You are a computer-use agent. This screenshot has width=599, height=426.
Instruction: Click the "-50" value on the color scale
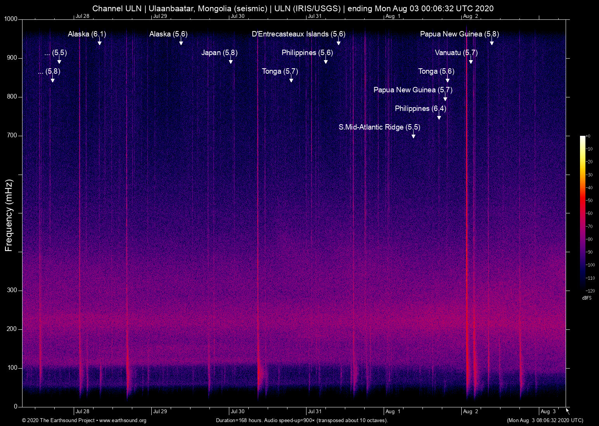tap(589, 201)
